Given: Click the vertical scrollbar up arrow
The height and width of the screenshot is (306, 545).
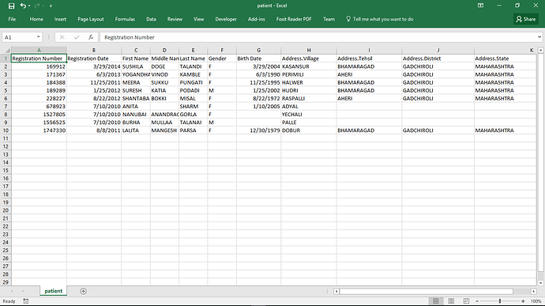Looking at the screenshot, I should 541,51.
